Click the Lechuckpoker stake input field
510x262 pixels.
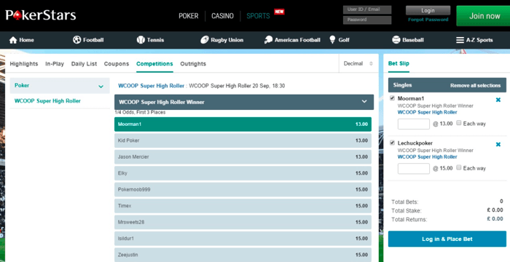[x=413, y=168]
